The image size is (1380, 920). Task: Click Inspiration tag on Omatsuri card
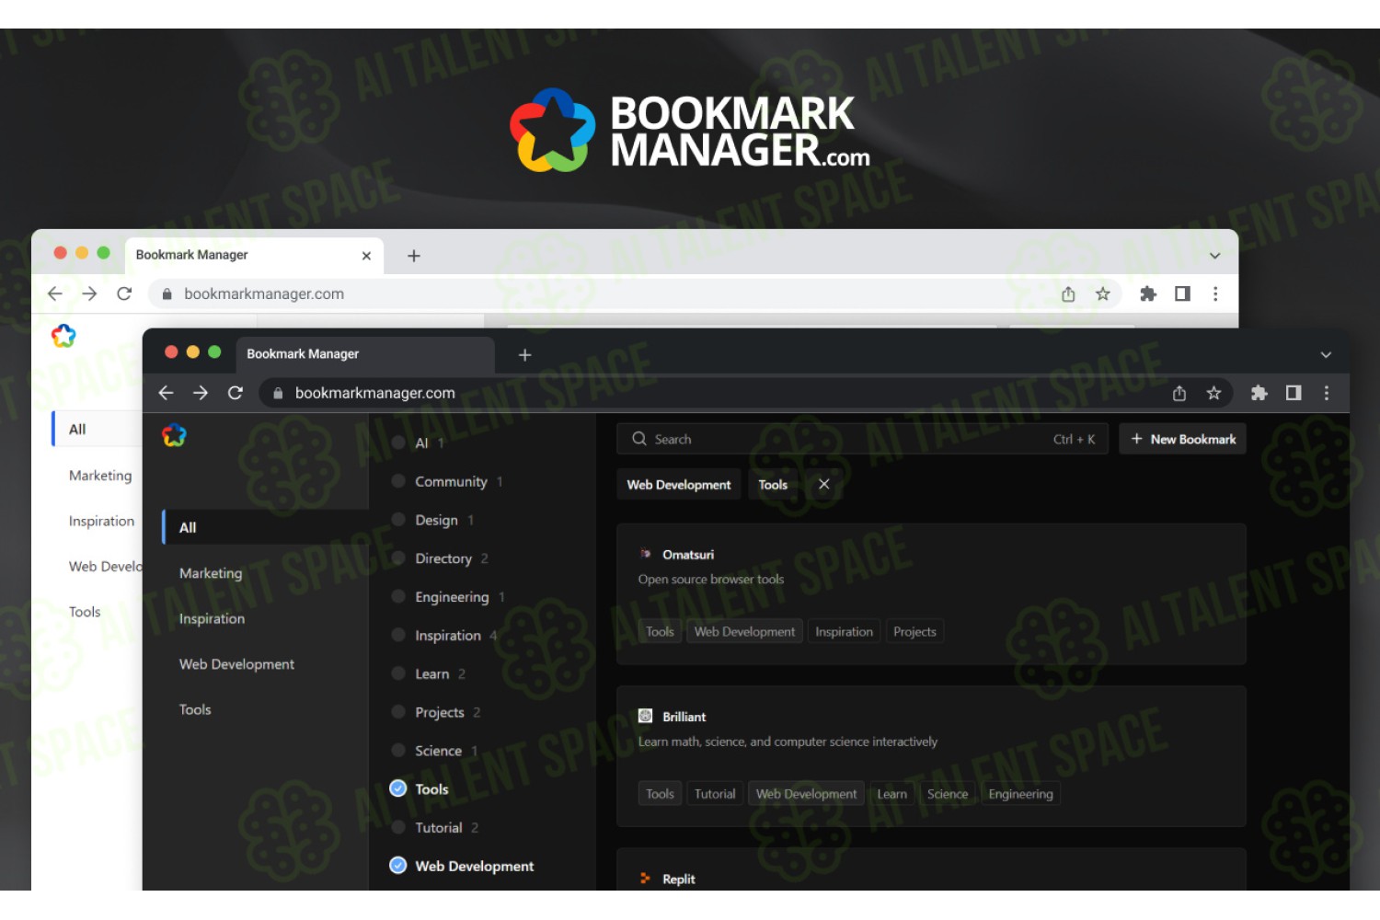844,631
